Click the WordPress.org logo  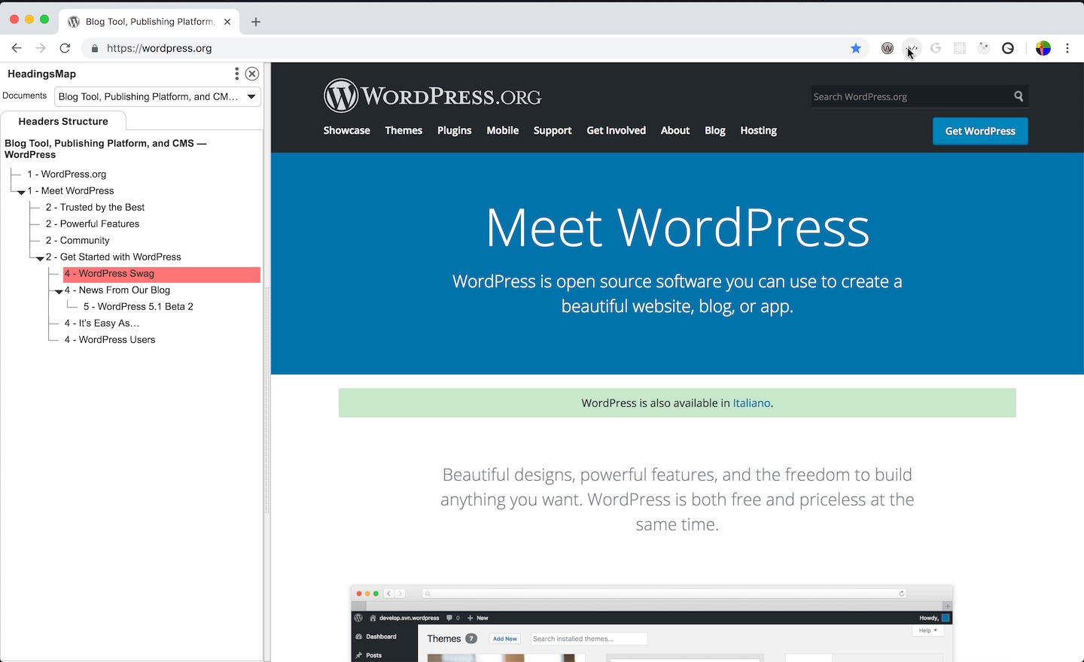(x=432, y=96)
